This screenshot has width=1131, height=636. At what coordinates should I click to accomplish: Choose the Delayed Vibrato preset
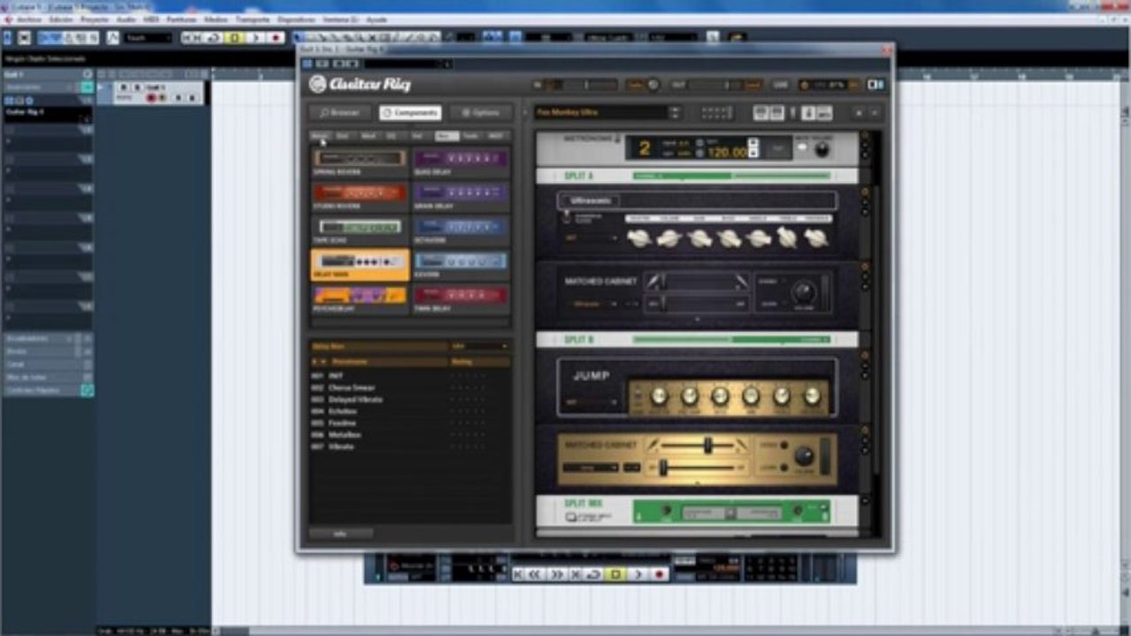[x=355, y=399]
